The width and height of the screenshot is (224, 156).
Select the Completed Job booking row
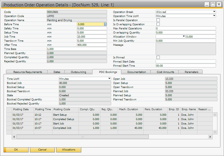[63, 128]
